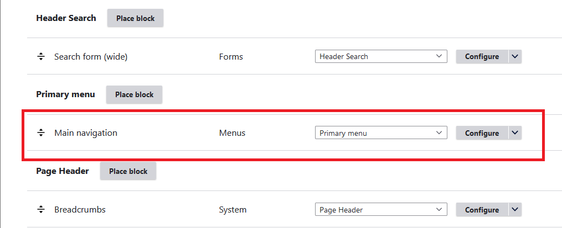Click Place block for Header Search region

[135, 18]
